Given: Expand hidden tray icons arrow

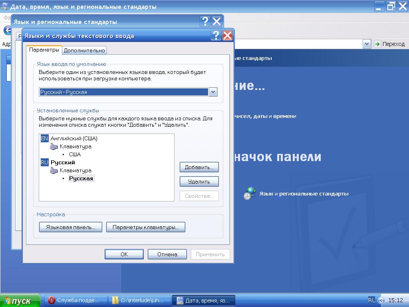Looking at the screenshot, I should (381, 301).
